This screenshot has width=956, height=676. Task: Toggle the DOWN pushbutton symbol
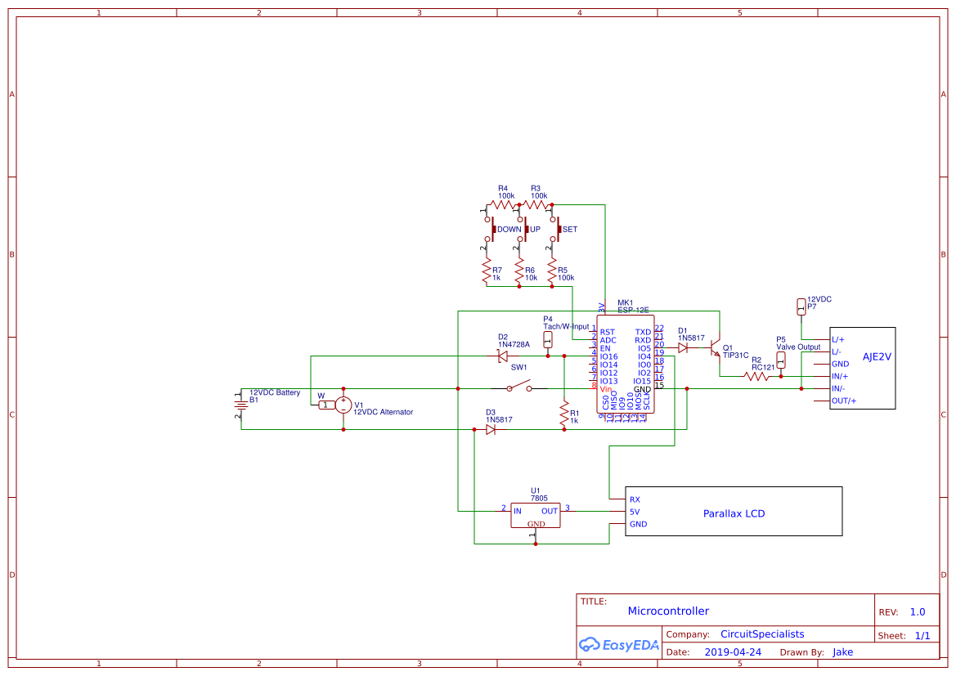click(x=491, y=230)
